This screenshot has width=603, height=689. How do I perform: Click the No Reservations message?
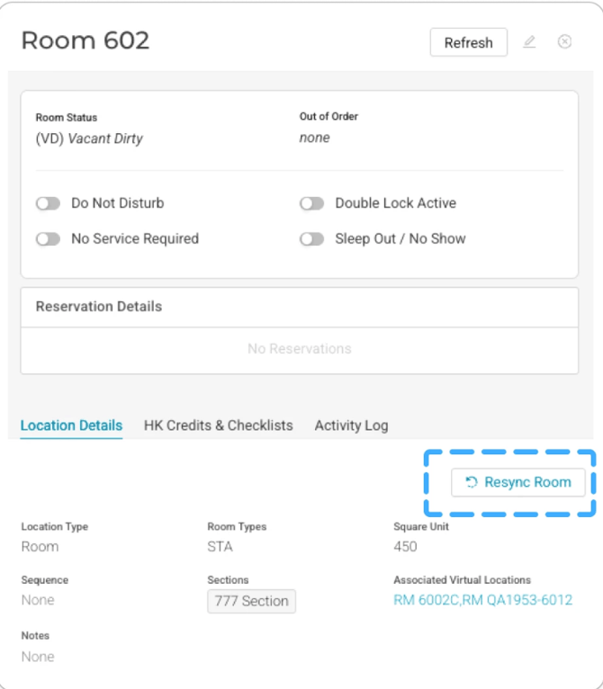tap(300, 348)
